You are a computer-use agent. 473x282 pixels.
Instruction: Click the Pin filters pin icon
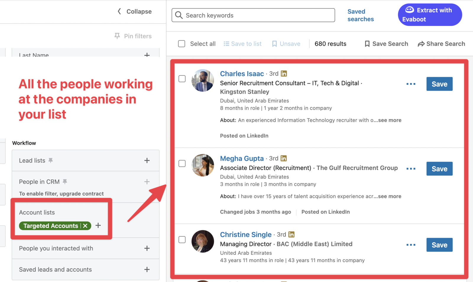[117, 36]
